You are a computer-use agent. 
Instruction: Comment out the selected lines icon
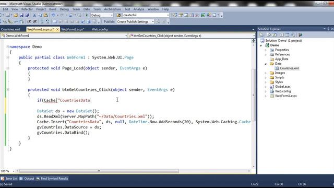tap(42, 22)
